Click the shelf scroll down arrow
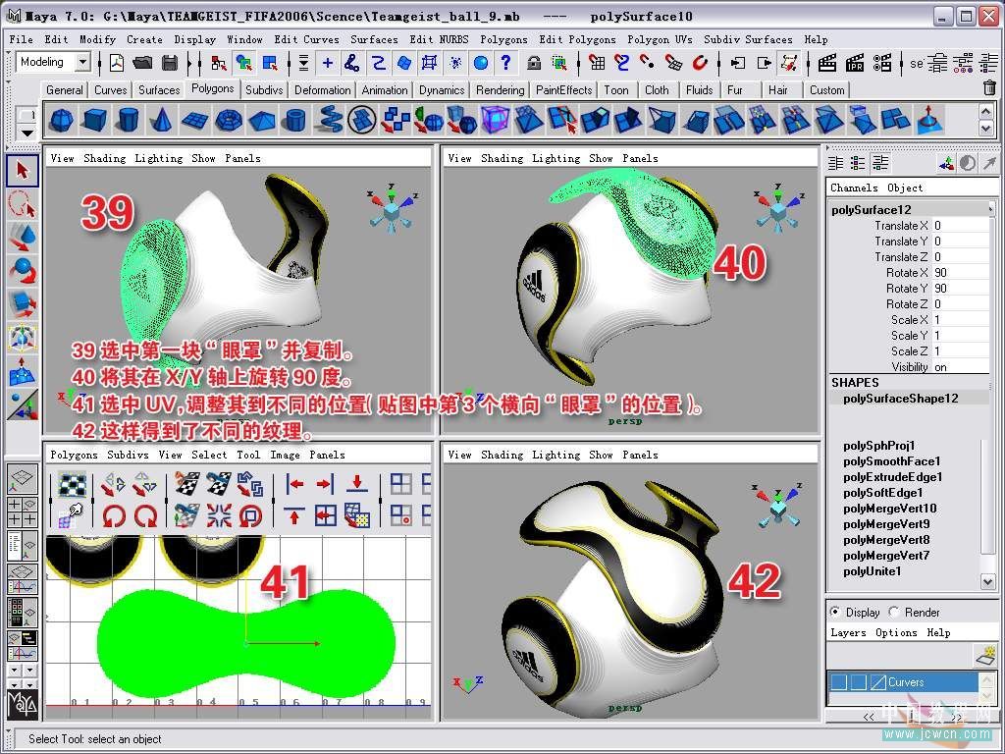1005x754 pixels. [986, 128]
